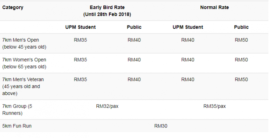
Task: Click Public subheader under Early Bird Rate
Action: (134, 27)
